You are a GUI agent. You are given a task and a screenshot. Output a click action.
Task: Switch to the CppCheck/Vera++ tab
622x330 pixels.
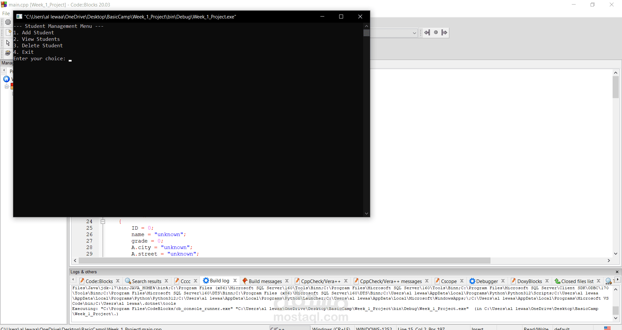(318, 281)
